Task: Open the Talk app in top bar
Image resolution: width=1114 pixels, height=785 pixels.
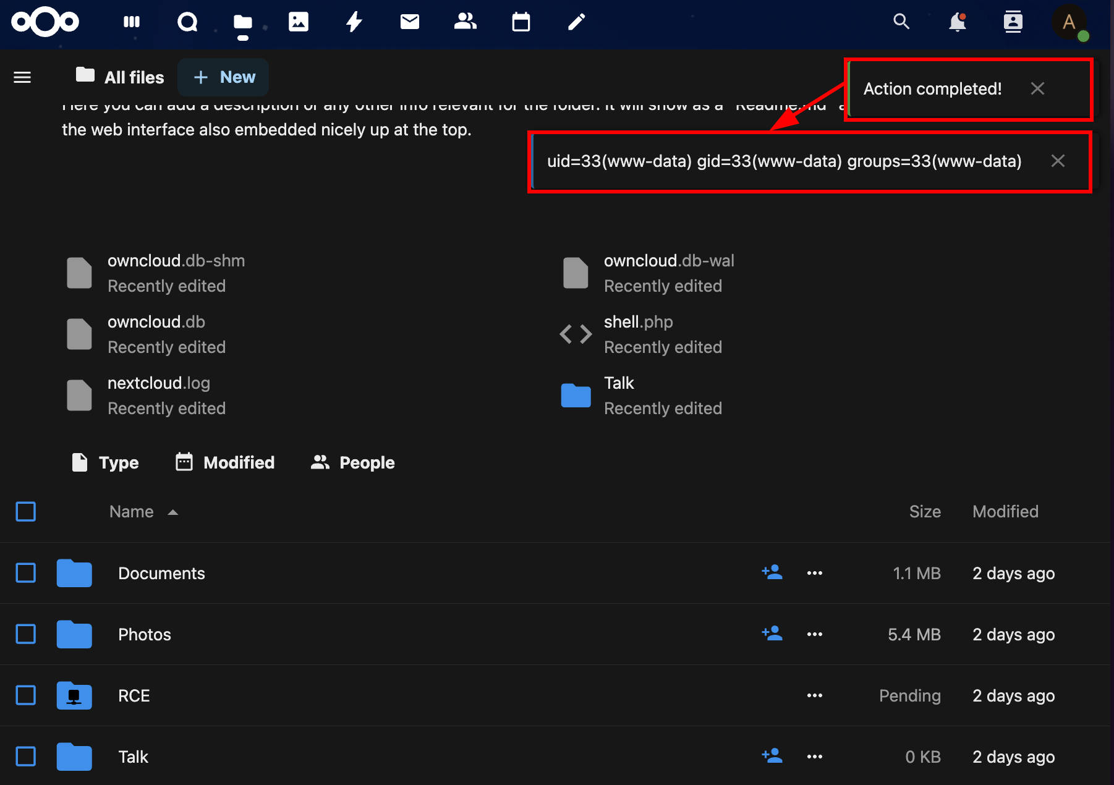Action: click(187, 22)
